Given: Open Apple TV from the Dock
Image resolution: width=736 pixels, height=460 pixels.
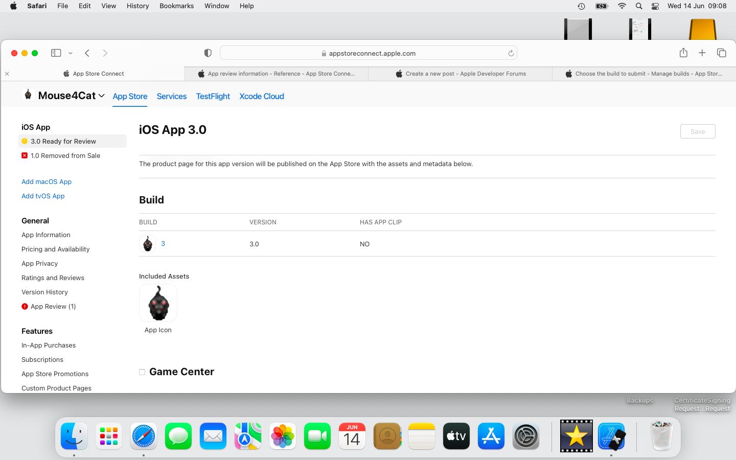Looking at the screenshot, I should [x=456, y=436].
